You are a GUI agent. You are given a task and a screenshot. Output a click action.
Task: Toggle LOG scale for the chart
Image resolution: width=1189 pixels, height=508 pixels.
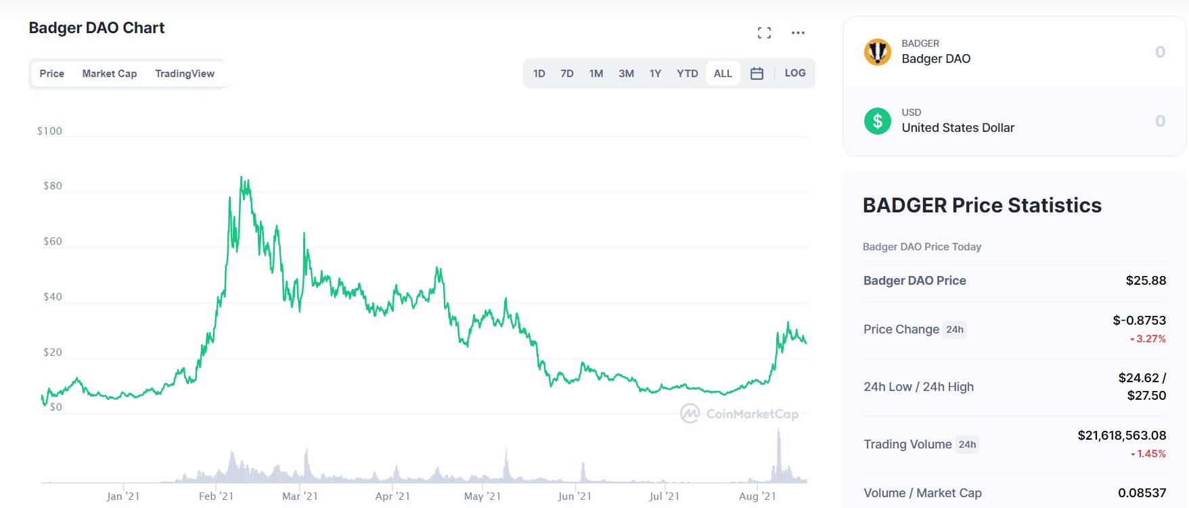point(794,72)
